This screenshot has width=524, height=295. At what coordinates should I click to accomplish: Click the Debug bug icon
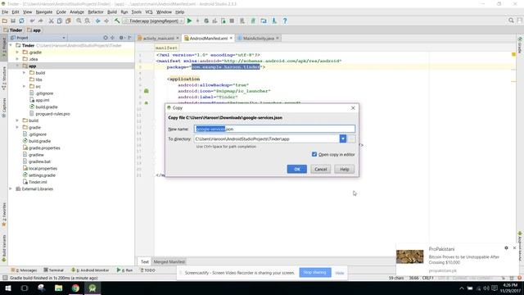click(206, 20)
